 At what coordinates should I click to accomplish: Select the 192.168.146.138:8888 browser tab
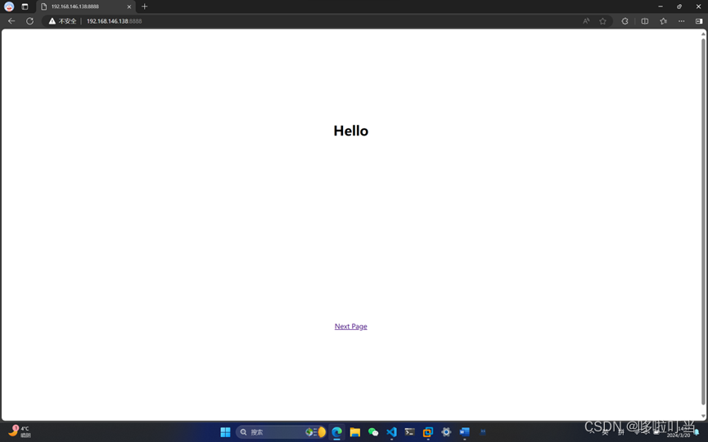(86, 7)
